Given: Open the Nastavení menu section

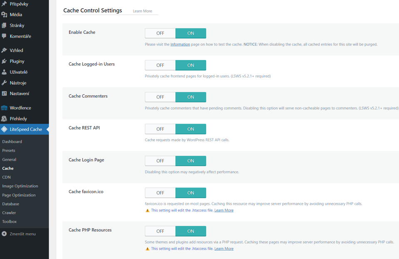Looking at the screenshot, I should tap(20, 94).
